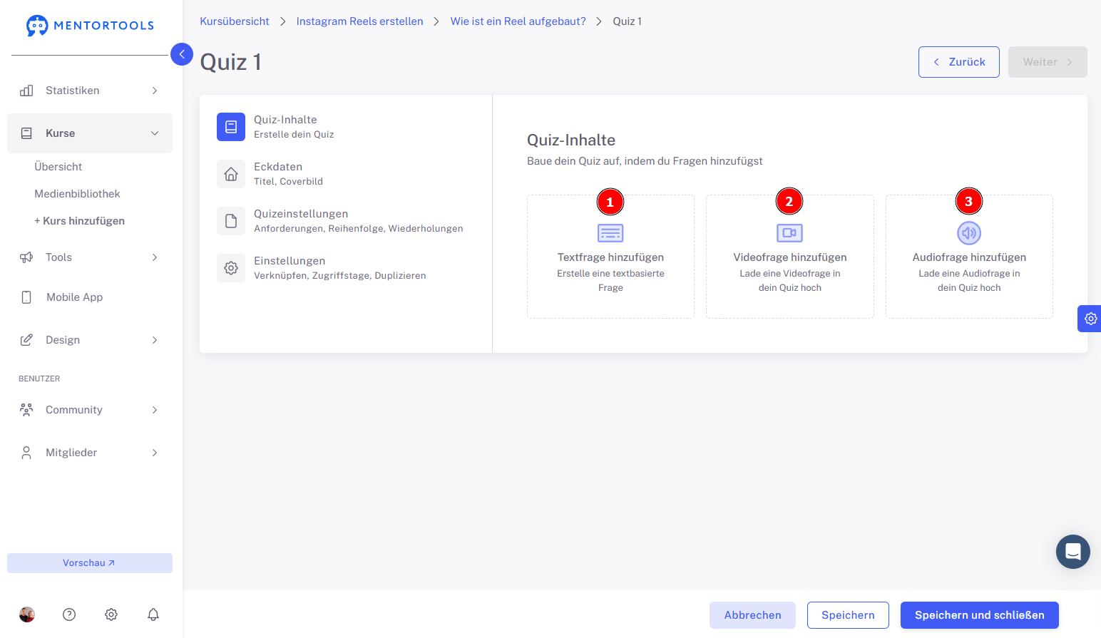Click the Quiz 1 breadcrumb text
Screen dimensions: 1101x638
click(628, 21)
